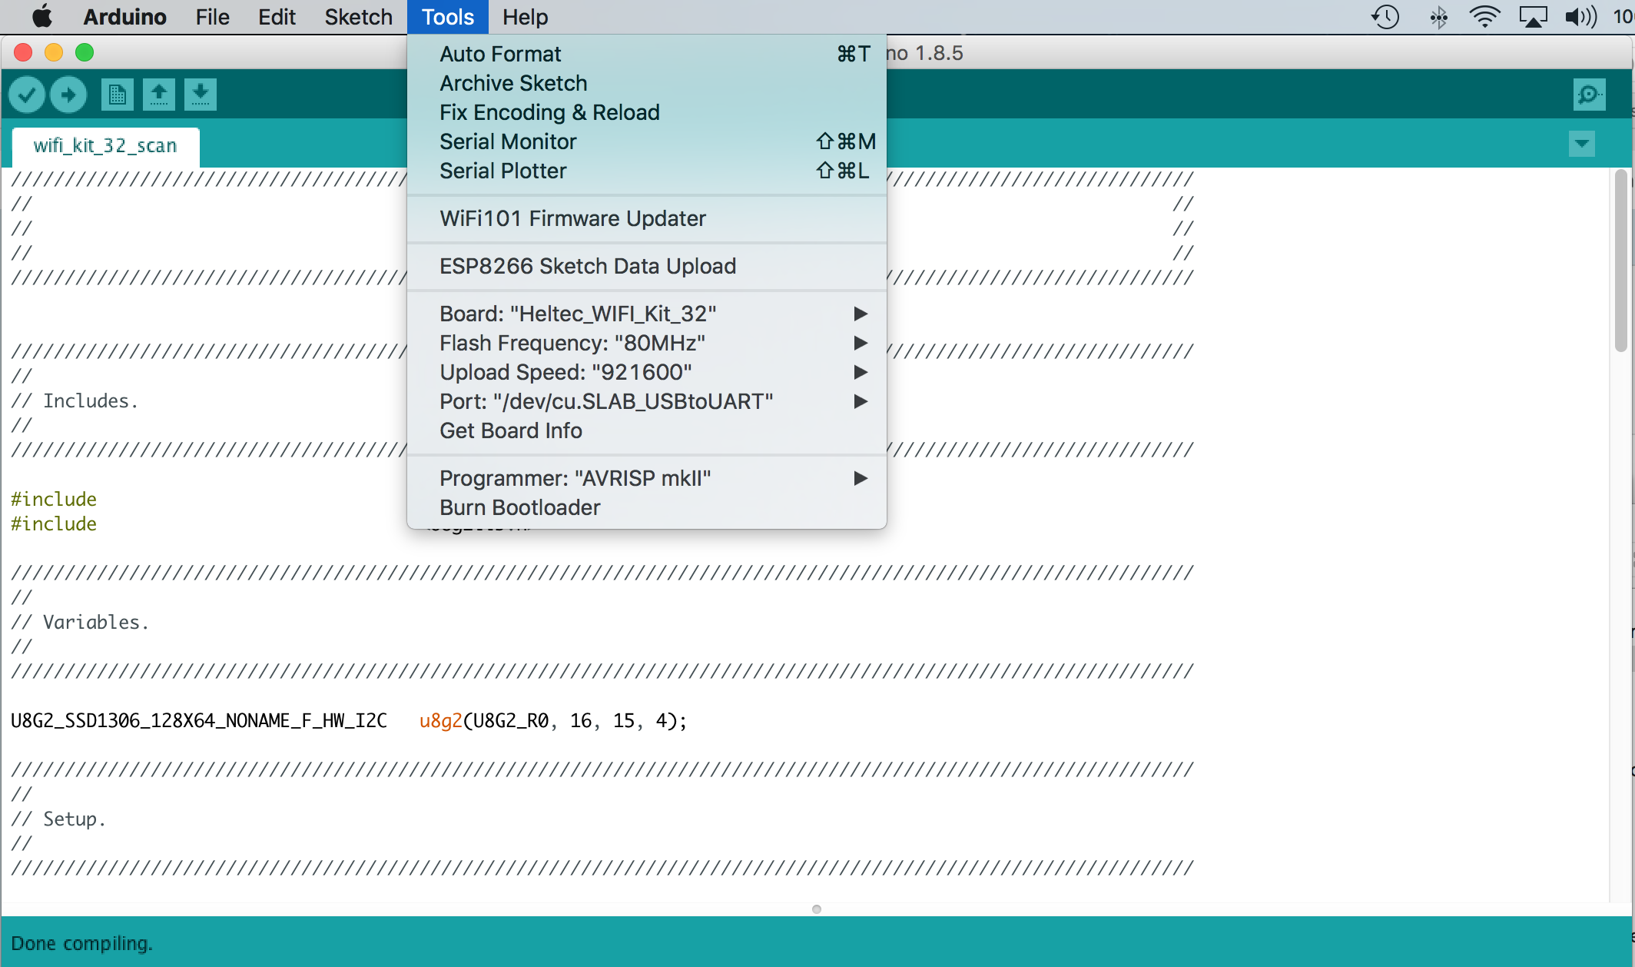Choose Archive Sketch
The image size is (1635, 967).
647,83
